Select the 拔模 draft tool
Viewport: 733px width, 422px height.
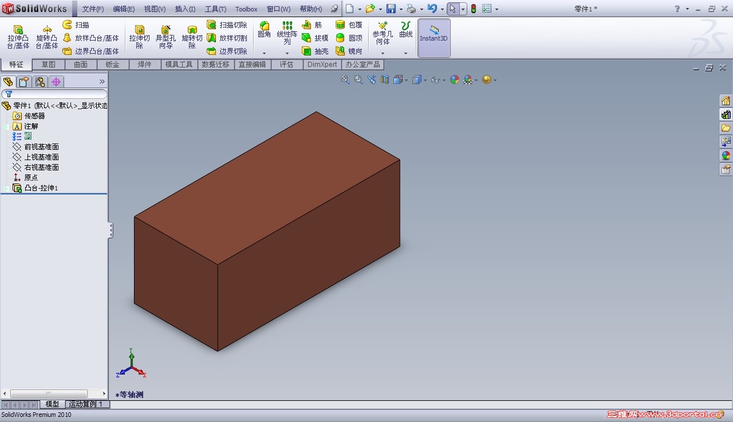point(316,38)
